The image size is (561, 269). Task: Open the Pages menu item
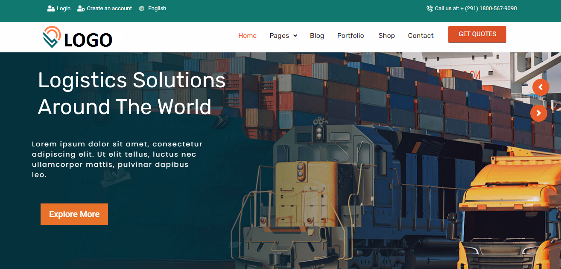[279, 36]
